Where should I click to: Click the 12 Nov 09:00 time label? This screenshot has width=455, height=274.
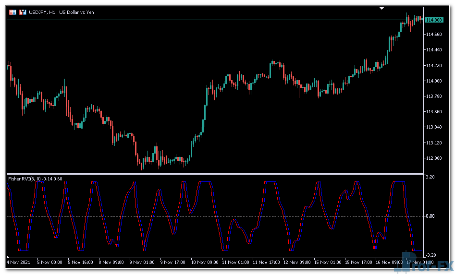296,262
